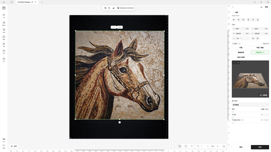Click the ink saving mode slider handle

click(x=233, y=123)
